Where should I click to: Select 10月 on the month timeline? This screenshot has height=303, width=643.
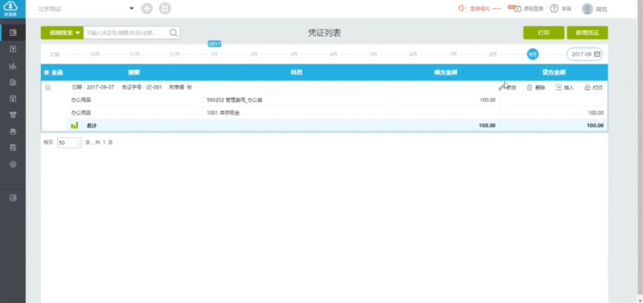(95, 54)
